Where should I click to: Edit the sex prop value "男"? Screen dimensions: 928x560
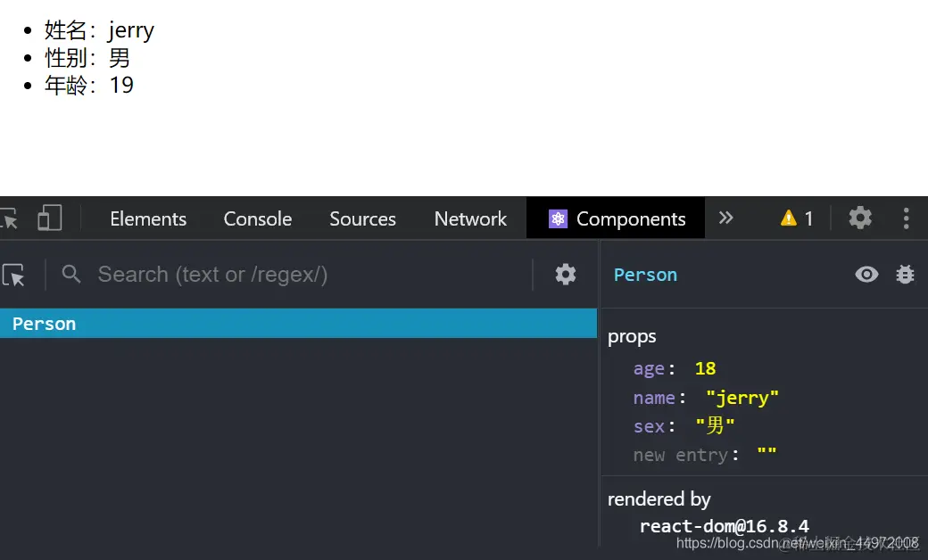coord(715,425)
